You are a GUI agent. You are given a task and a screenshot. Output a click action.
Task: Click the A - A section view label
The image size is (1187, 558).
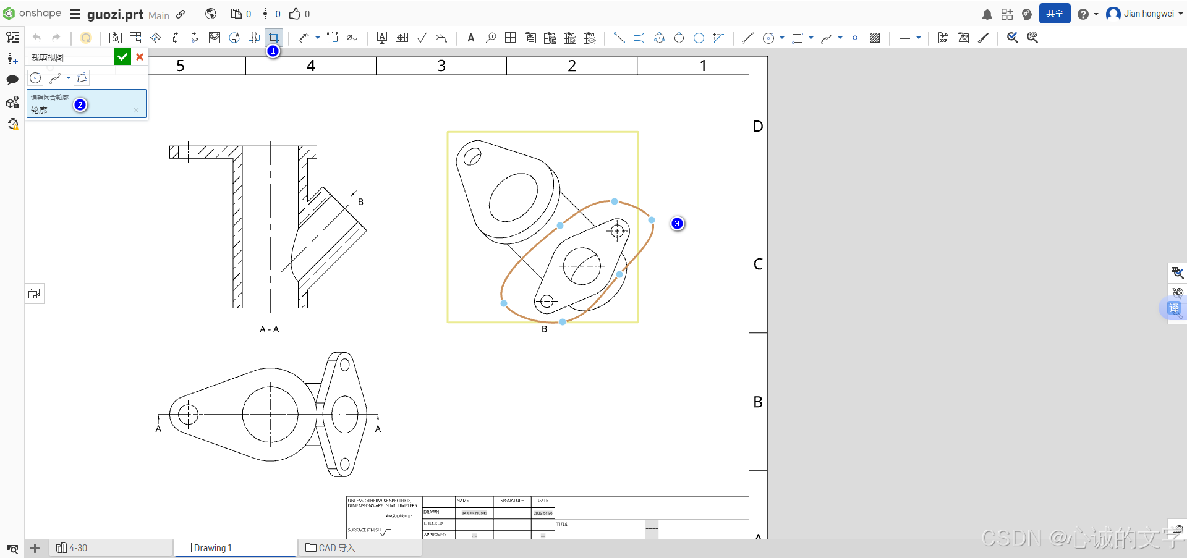[270, 329]
